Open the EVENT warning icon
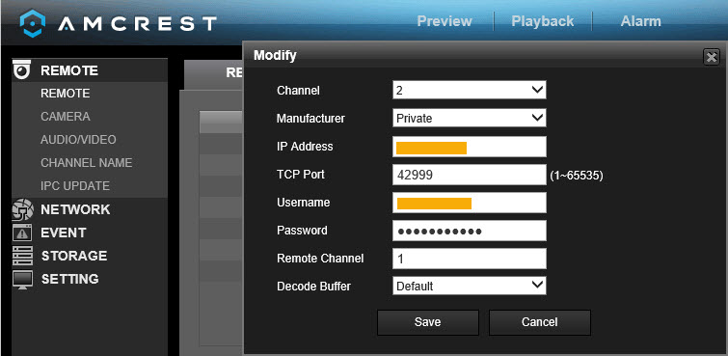The height and width of the screenshot is (356, 728). (x=22, y=233)
